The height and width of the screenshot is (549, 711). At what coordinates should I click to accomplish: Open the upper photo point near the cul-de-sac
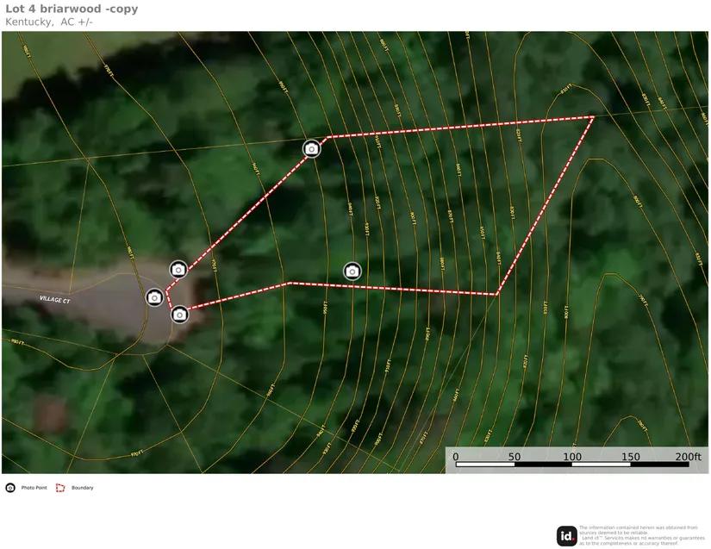tap(178, 270)
